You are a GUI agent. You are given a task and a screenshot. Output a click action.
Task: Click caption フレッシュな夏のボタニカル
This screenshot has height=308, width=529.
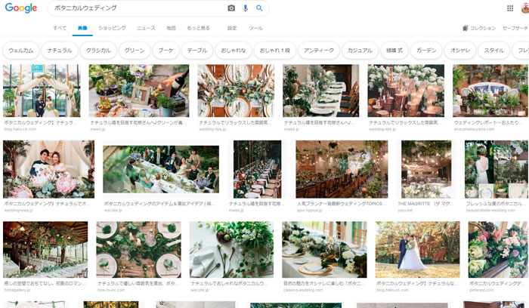(494, 204)
